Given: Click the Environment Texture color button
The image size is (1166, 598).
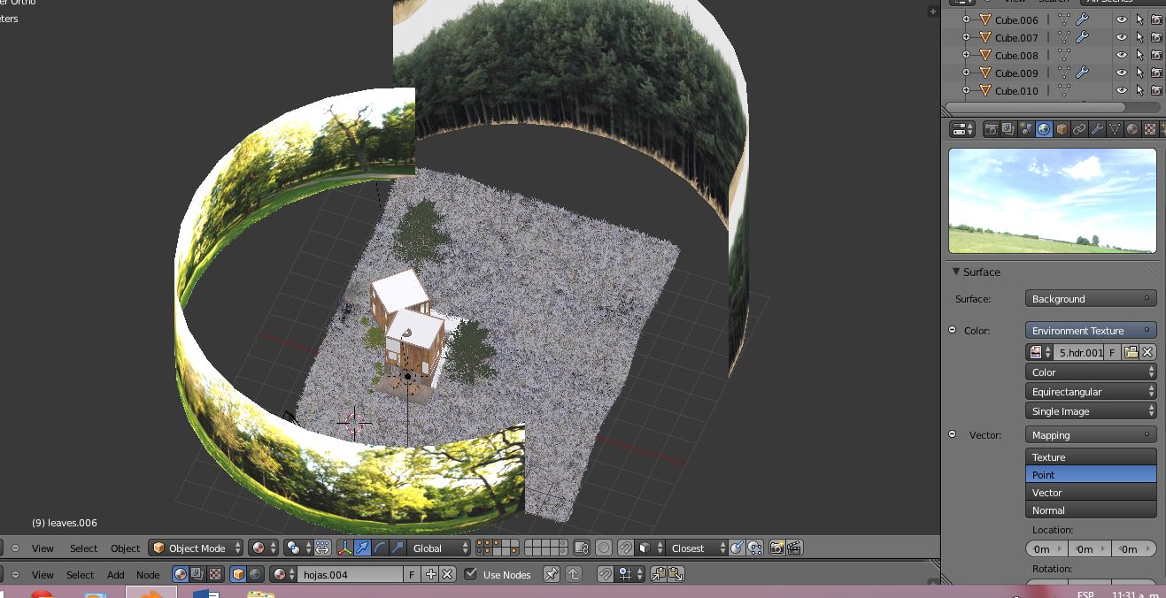Looking at the screenshot, I should coord(1091,331).
